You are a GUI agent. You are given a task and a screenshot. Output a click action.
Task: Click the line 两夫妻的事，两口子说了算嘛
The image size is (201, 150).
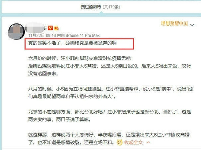point(60,120)
